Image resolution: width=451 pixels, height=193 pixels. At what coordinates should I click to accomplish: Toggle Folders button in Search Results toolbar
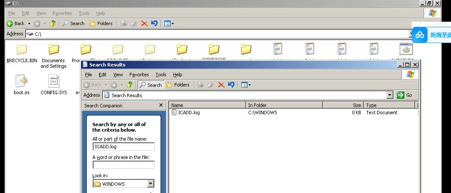[178, 85]
